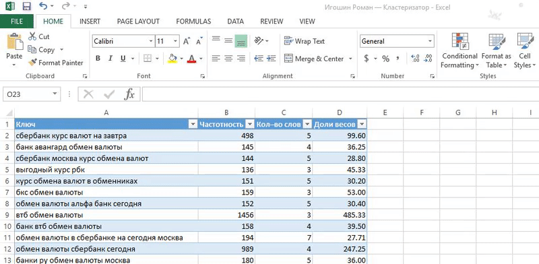Open the Customize Quick Access Toolbar arrow
Viewport: 539px width, 264px height.
pyautogui.click(x=86, y=7)
